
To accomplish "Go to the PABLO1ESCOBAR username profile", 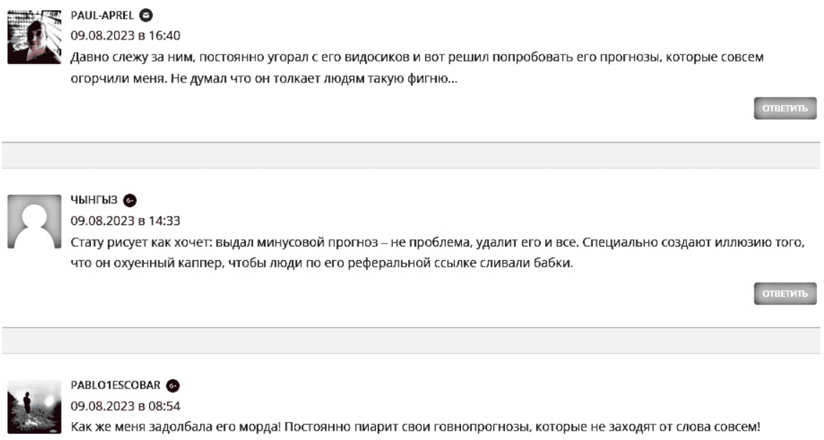I will point(115,386).
